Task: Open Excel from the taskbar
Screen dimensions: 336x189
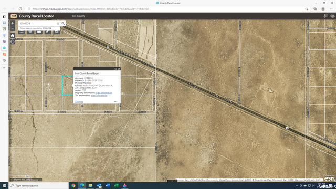Action: pos(116,185)
